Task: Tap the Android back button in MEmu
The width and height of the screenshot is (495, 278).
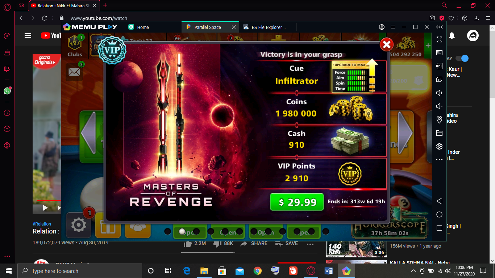Action: (x=439, y=201)
